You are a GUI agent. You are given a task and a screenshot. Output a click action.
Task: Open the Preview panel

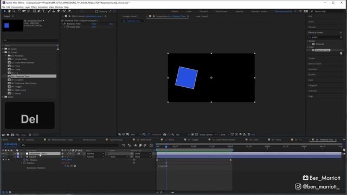(312, 27)
